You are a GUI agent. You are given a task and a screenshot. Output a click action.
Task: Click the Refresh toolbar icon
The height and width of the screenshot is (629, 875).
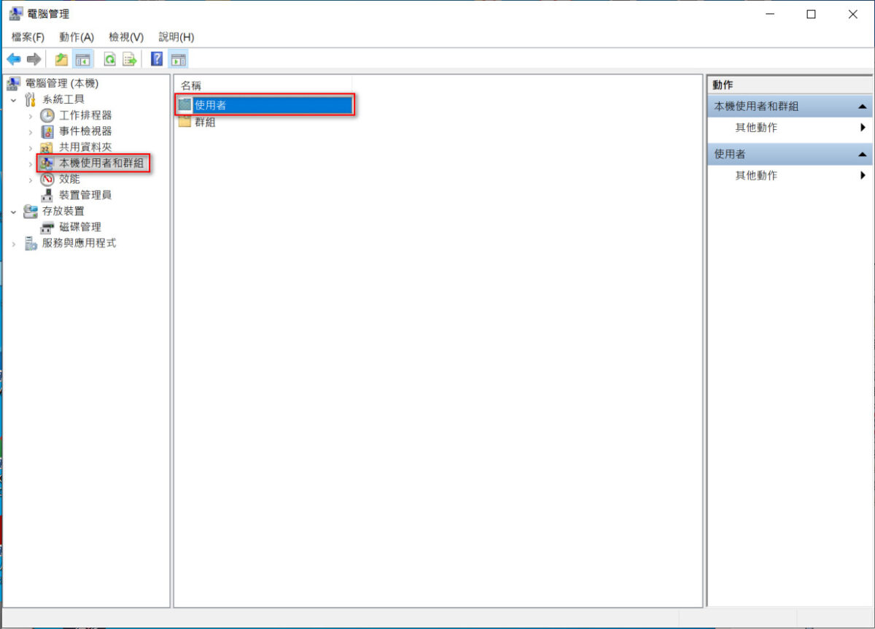(110, 59)
